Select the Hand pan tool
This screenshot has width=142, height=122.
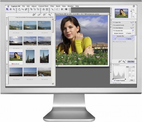point(11,9)
